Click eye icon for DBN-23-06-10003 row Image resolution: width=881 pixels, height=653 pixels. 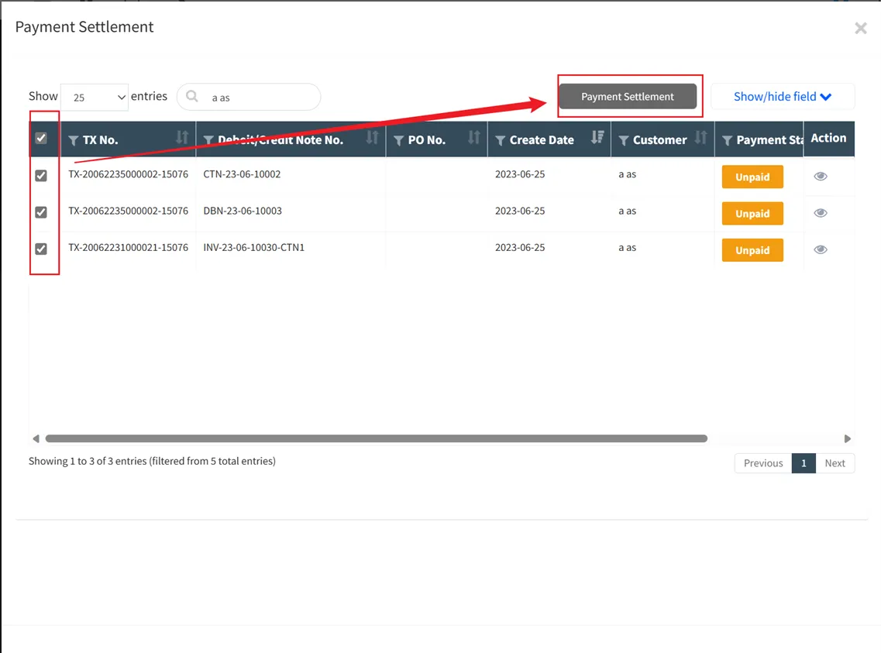coord(821,213)
